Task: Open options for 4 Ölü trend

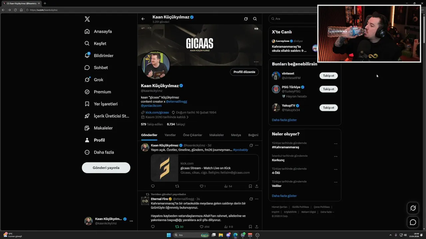Action: pos(335,169)
